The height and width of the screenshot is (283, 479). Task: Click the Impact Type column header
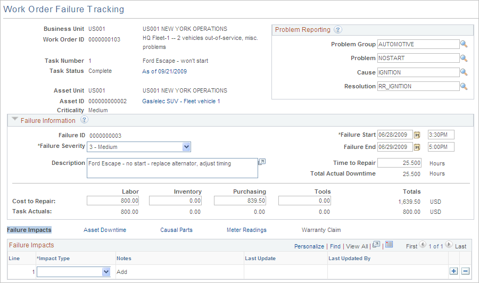tap(53, 259)
